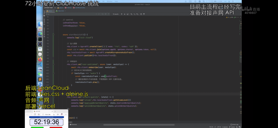Open the Git menu in menu bar
This screenshot has height=128, width=278.
pos(103,2)
